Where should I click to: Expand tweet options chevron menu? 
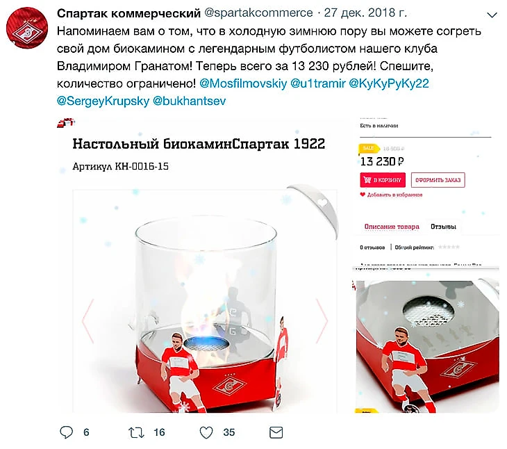(x=492, y=15)
